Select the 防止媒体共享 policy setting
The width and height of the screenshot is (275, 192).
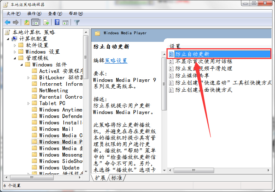[192, 75]
